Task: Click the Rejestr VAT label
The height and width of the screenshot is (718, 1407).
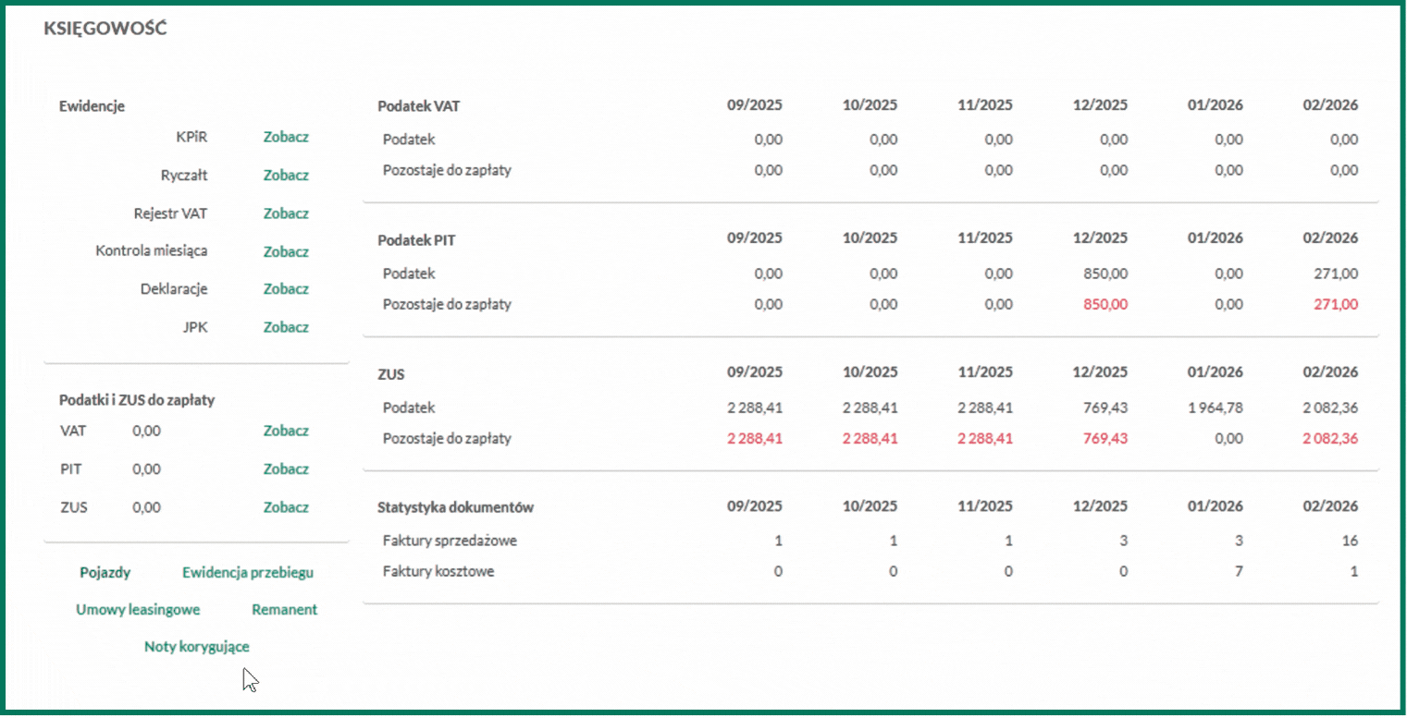Action: point(171,213)
